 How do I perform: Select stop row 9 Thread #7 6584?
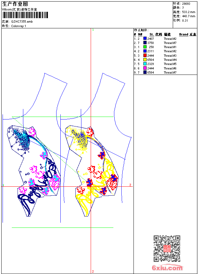(155, 72)
